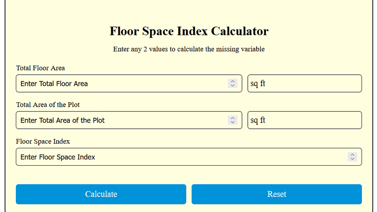This screenshot has height=212, width=377.
Task: Select the Total Floor Area label
Action: tap(40, 68)
